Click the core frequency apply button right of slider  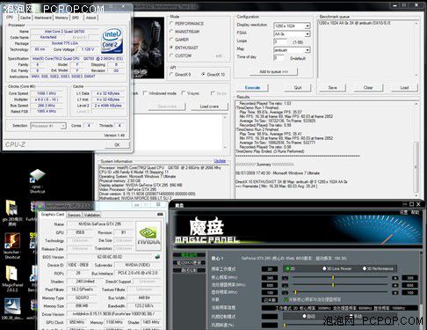pos(395,277)
